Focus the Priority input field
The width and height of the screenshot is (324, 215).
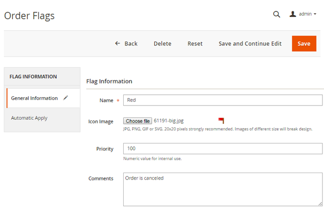(x=223, y=148)
